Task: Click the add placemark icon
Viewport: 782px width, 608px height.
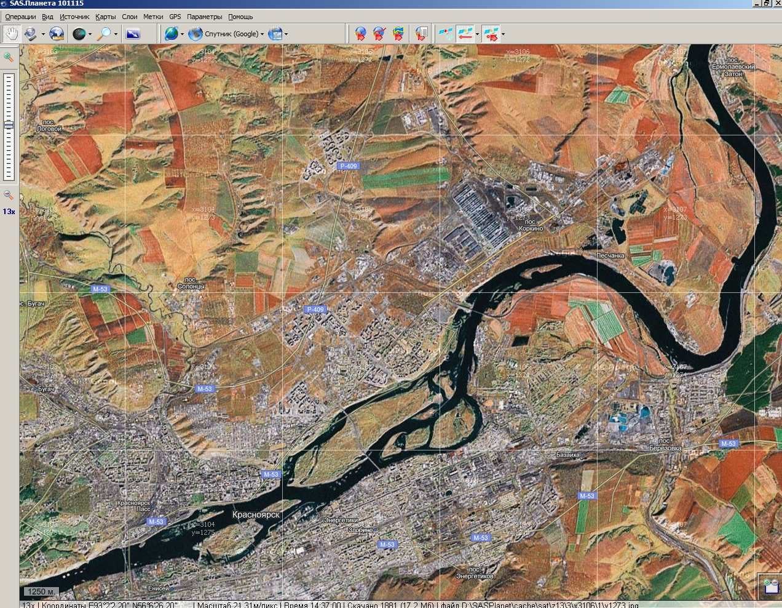Action: click(361, 34)
